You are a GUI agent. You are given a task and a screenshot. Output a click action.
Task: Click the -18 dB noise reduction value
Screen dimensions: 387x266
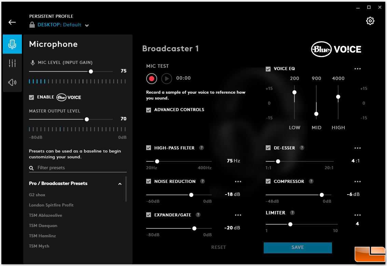pyautogui.click(x=232, y=195)
